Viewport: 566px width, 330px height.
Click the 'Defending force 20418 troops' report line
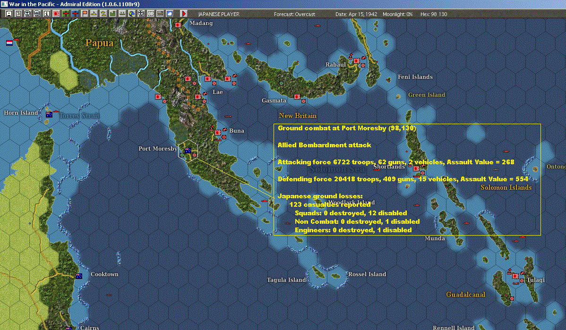click(x=403, y=179)
